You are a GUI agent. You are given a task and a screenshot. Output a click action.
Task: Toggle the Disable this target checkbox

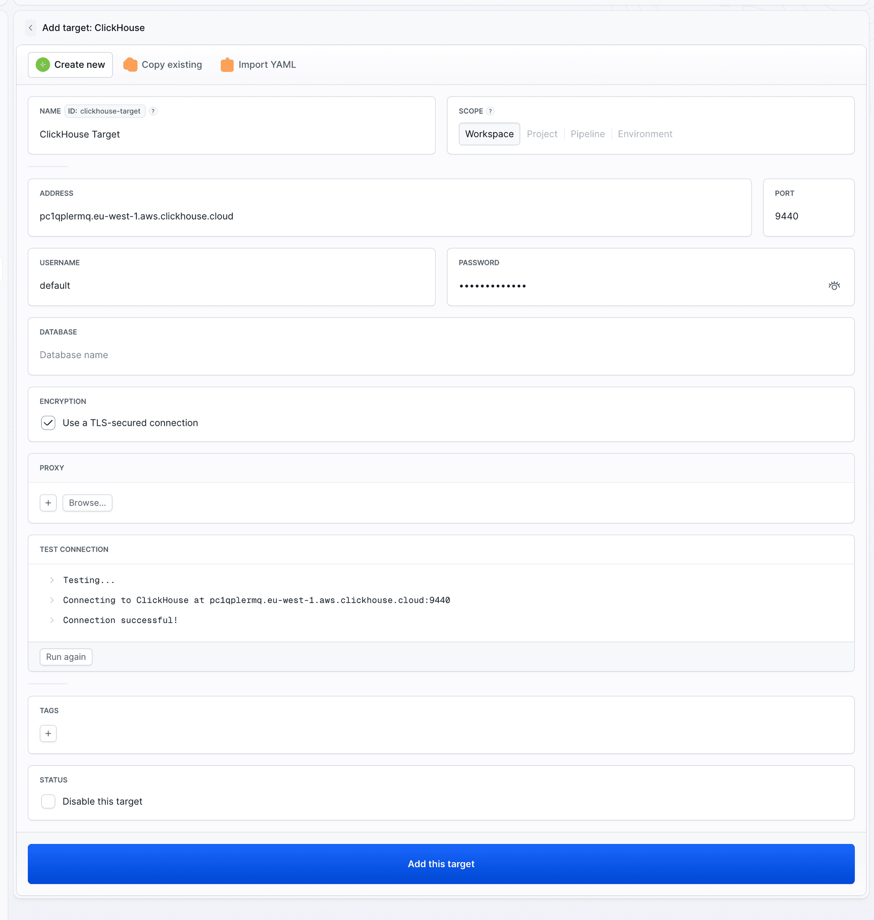click(48, 802)
